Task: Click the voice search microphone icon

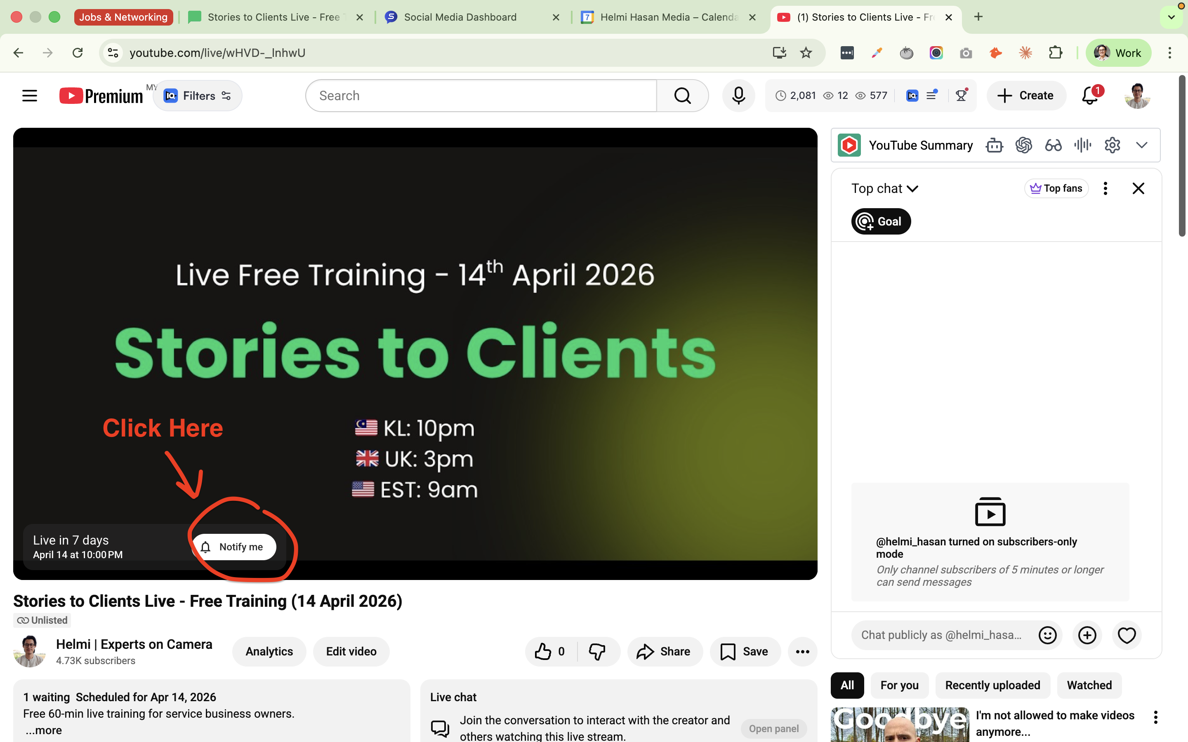Action: click(738, 96)
